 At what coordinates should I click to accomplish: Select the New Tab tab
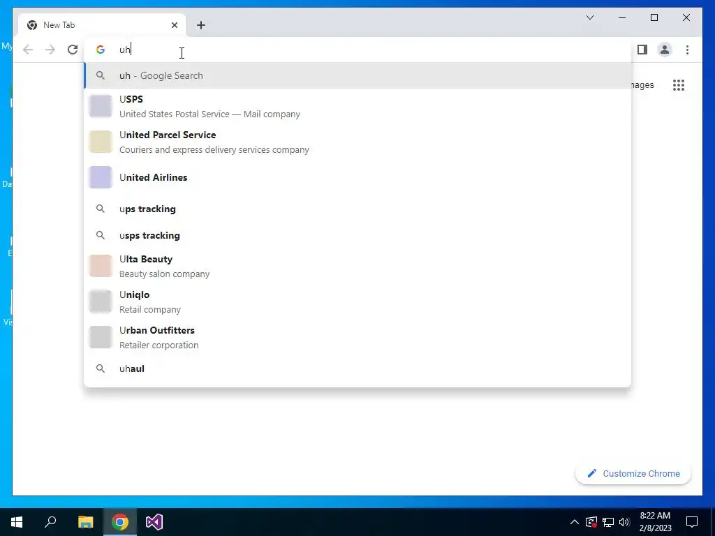[x=102, y=25]
